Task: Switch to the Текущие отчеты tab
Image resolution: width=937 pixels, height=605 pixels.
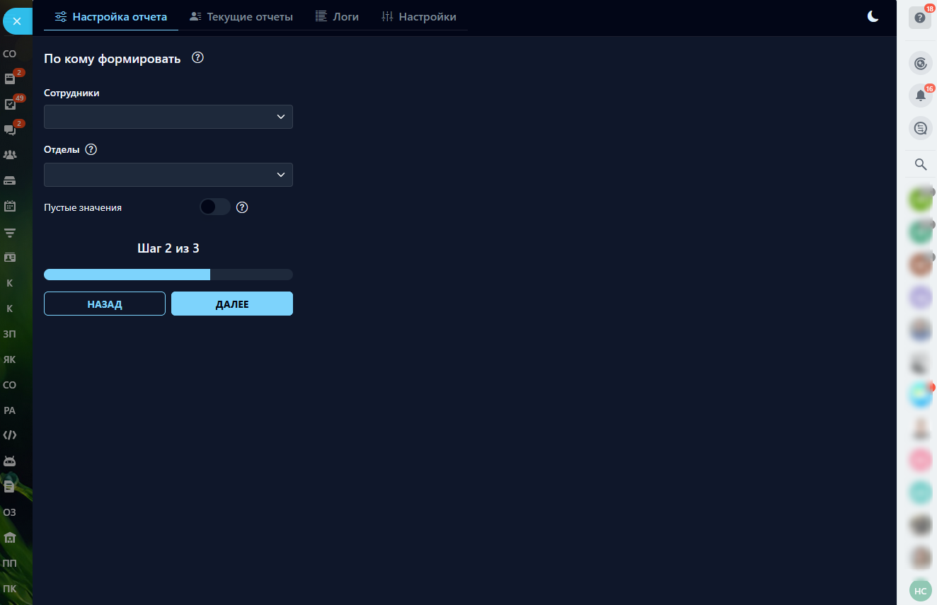Action: [x=241, y=16]
